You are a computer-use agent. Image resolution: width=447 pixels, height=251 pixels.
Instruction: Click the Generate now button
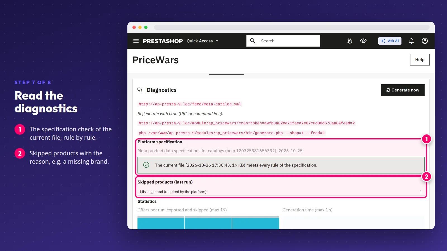403,90
